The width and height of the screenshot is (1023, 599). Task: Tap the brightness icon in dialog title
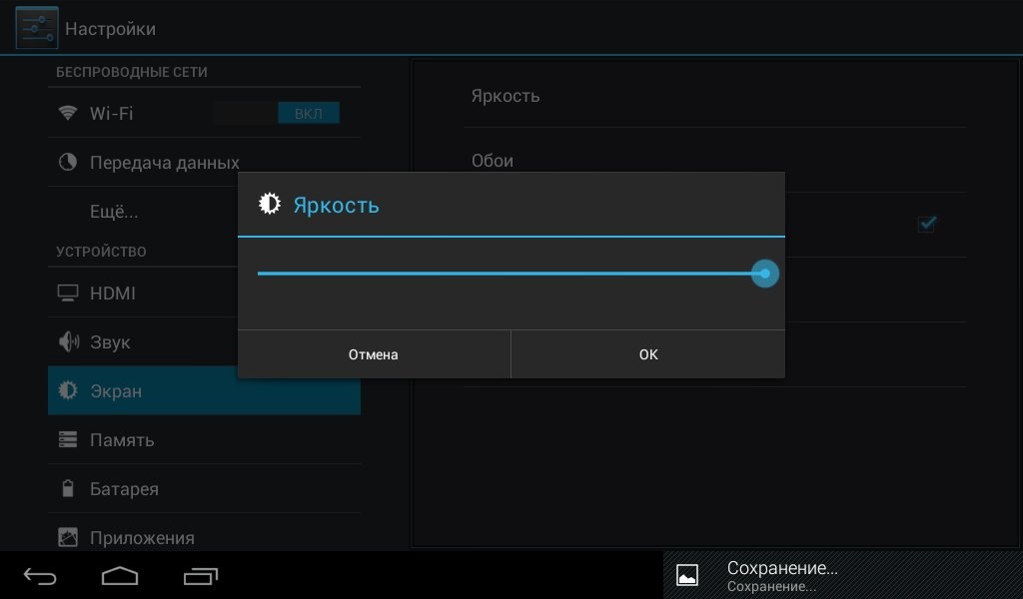(269, 205)
